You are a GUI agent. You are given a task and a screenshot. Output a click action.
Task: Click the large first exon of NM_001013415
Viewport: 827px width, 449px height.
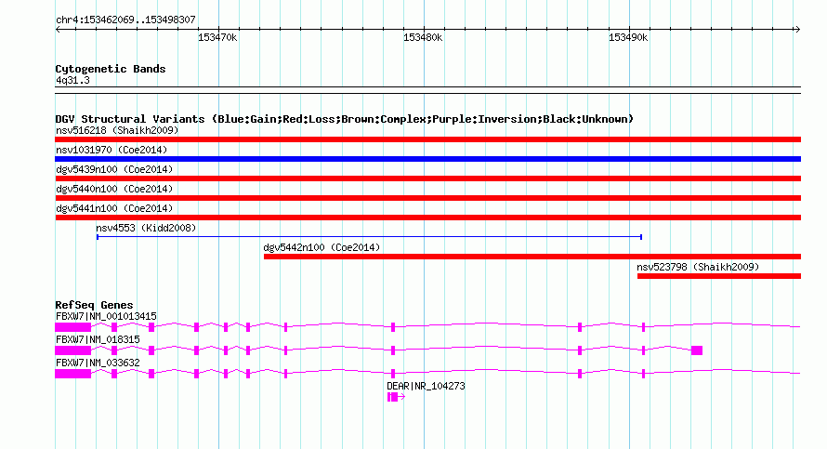73,327
